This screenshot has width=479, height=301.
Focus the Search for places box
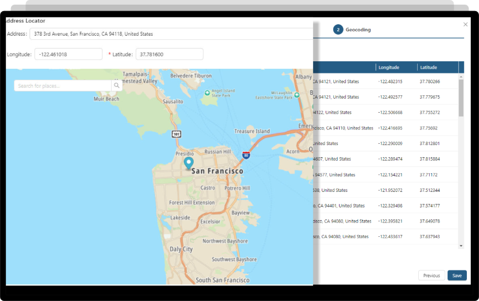coord(63,86)
